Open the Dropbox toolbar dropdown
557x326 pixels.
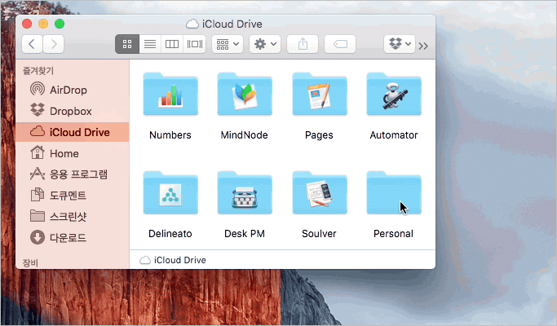(x=400, y=44)
